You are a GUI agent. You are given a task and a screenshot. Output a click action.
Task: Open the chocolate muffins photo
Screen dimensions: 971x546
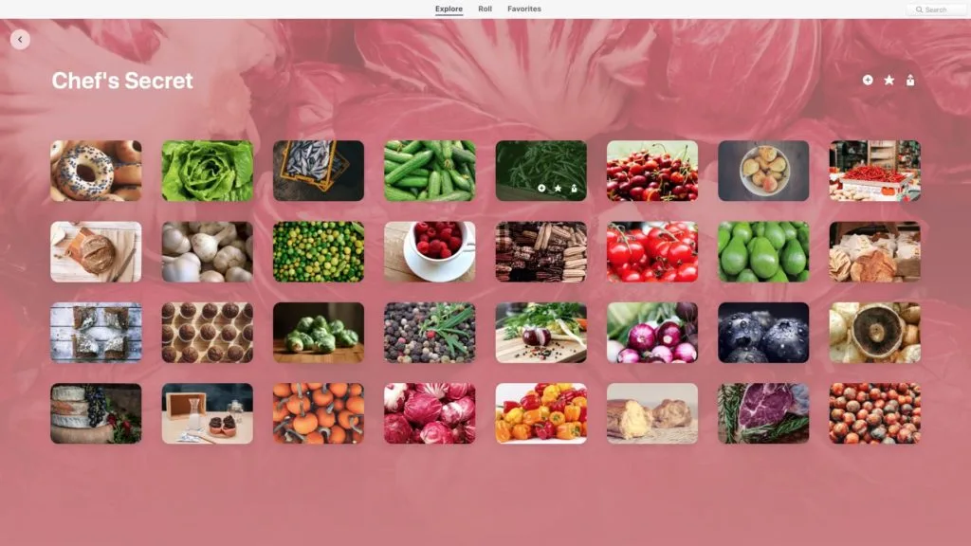(x=208, y=333)
